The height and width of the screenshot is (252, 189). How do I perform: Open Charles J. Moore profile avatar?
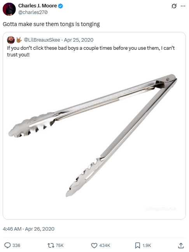[x=9, y=9]
